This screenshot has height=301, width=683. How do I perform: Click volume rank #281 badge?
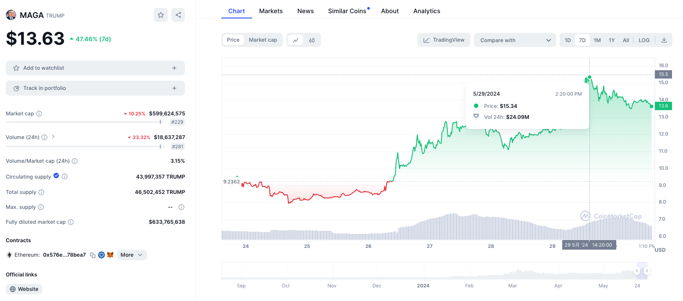(x=177, y=147)
